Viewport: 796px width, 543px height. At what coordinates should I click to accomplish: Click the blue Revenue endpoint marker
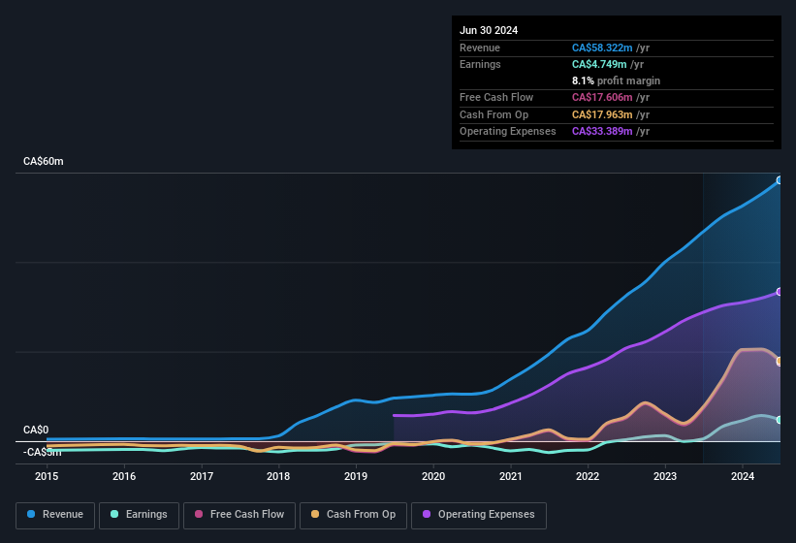(x=780, y=180)
